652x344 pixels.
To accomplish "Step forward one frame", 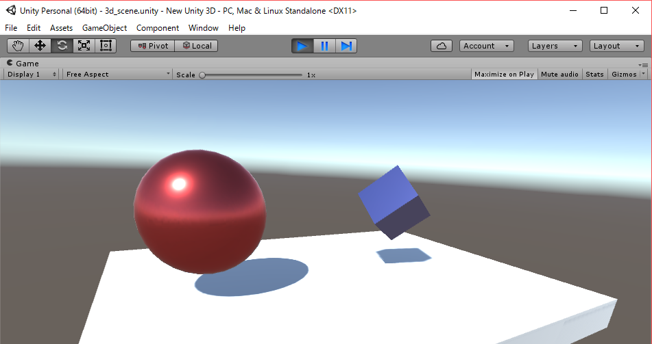I will click(346, 46).
